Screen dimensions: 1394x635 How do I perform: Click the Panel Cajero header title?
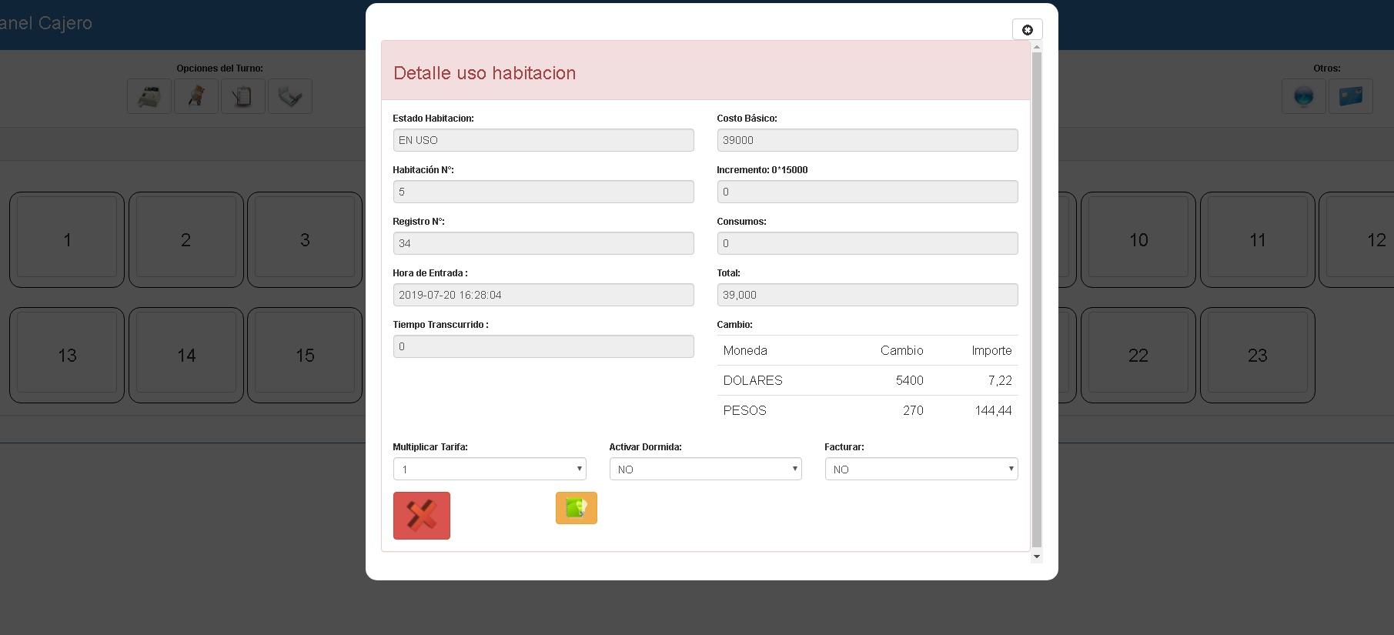(x=46, y=23)
